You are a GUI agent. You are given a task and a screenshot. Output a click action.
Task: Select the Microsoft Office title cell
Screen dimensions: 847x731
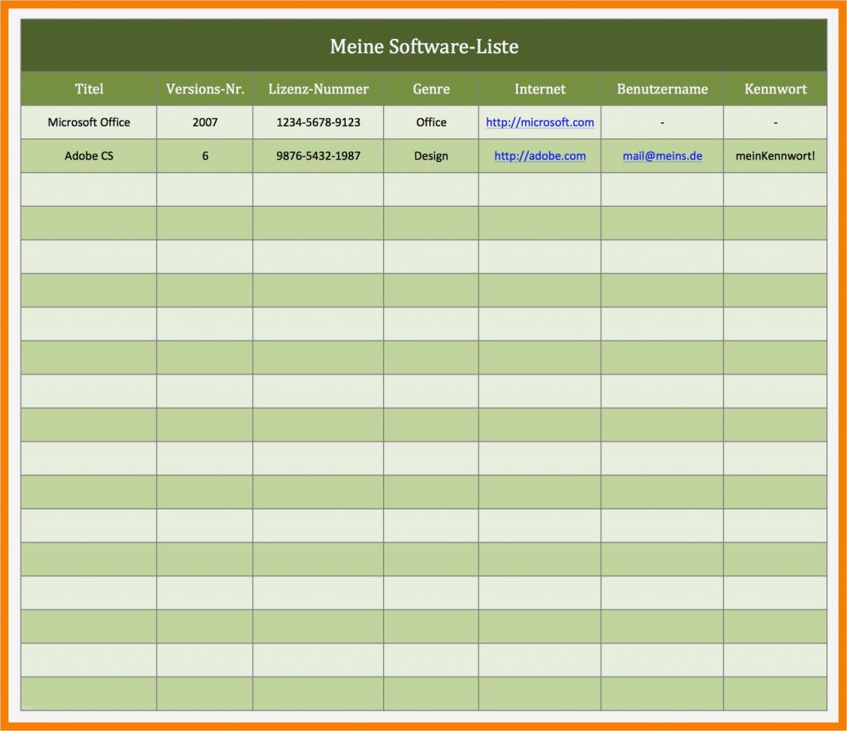(x=89, y=122)
